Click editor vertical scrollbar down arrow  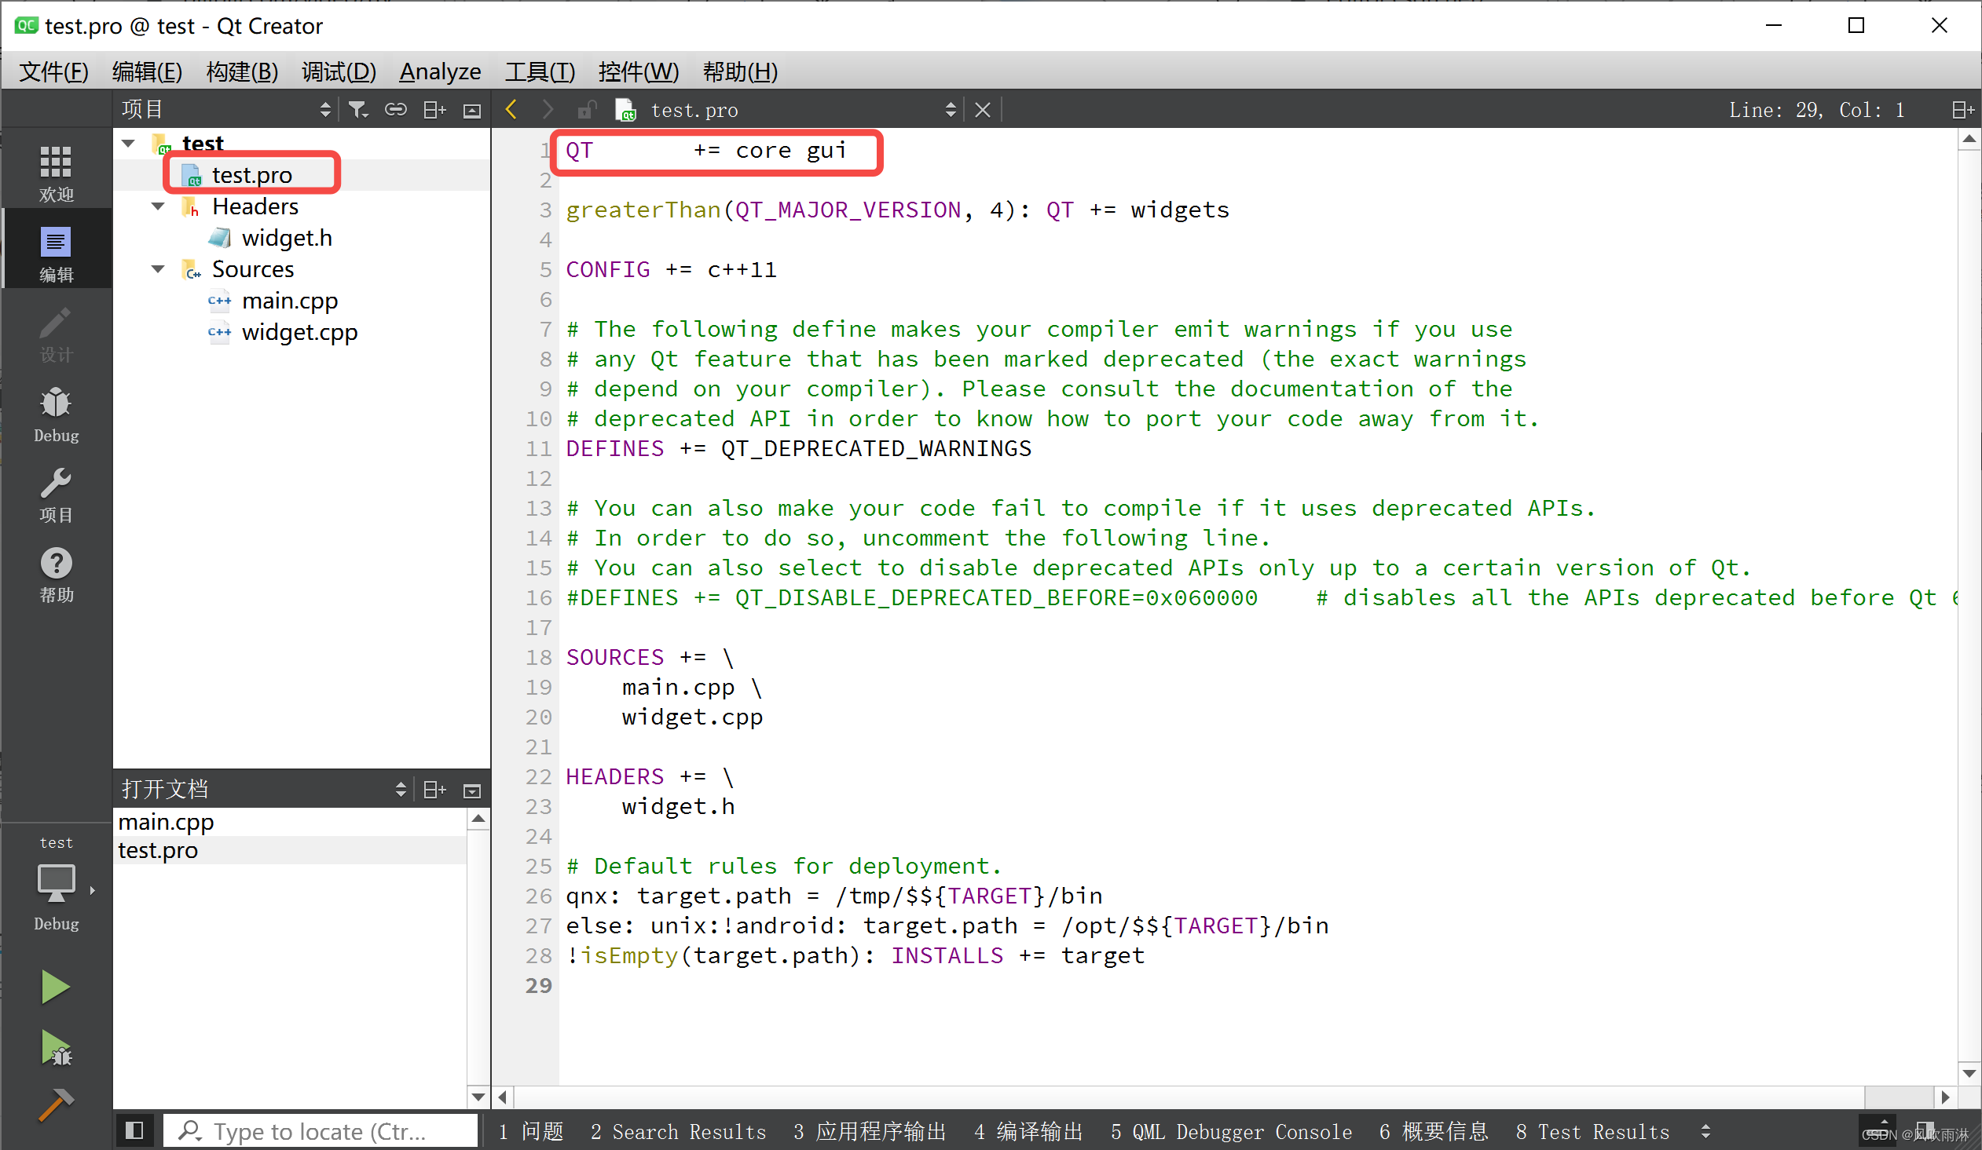(1969, 1073)
